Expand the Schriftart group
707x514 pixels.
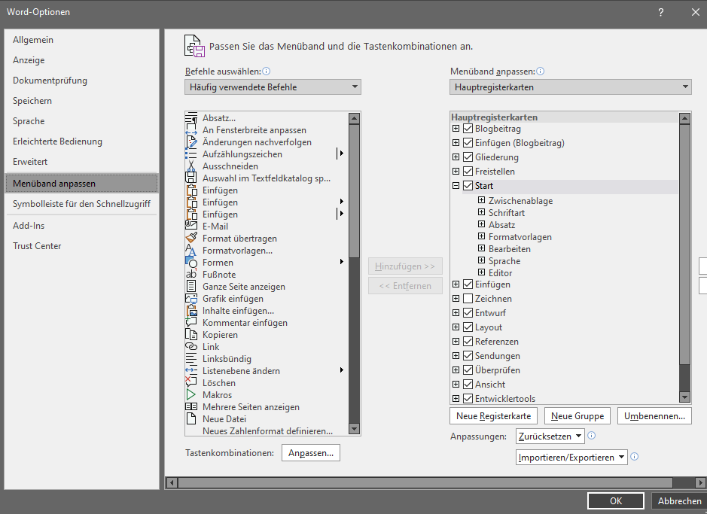482,212
